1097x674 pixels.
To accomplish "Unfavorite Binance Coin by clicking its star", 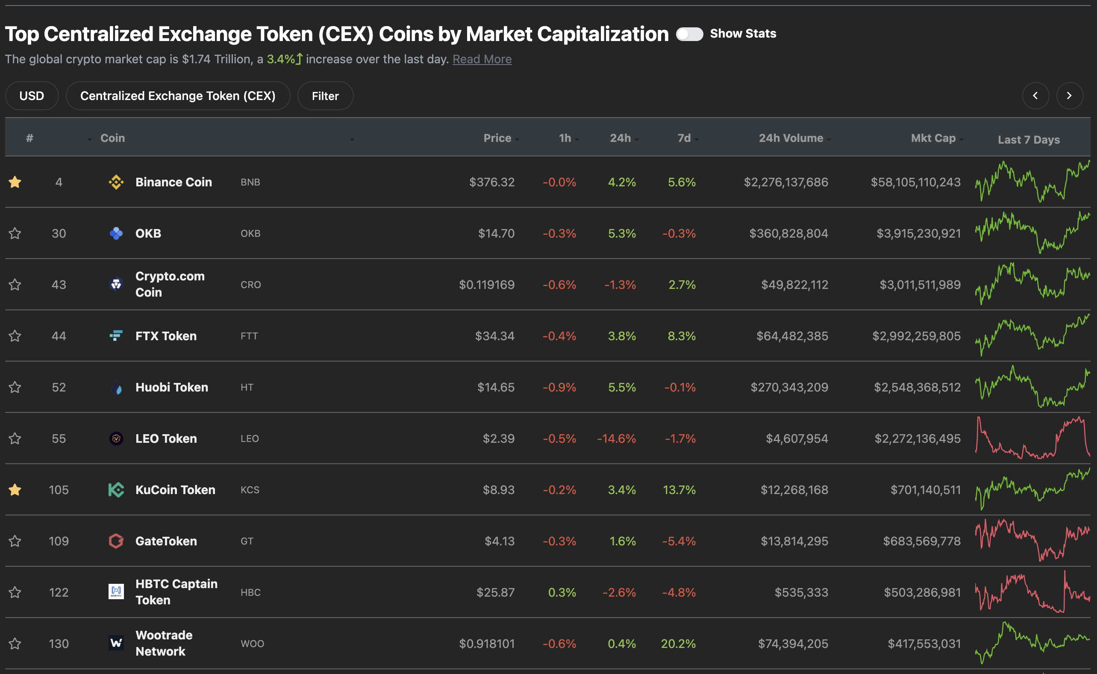I will coord(15,182).
